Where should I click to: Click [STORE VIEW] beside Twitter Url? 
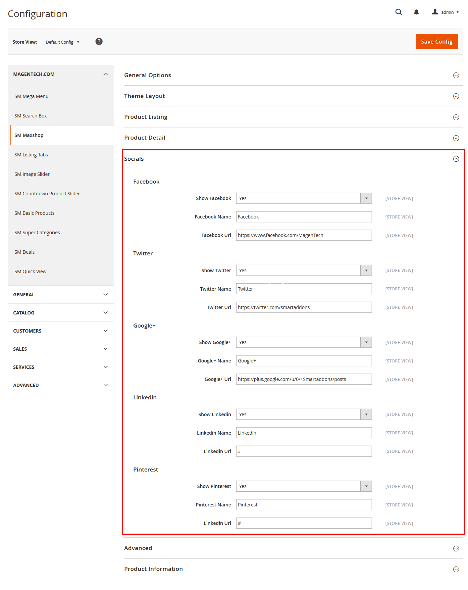[x=399, y=307]
